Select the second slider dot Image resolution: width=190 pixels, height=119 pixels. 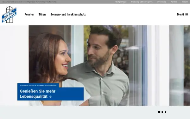(162, 112)
